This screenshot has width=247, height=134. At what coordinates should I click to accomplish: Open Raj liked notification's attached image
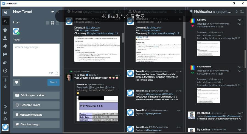click(x=208, y=49)
